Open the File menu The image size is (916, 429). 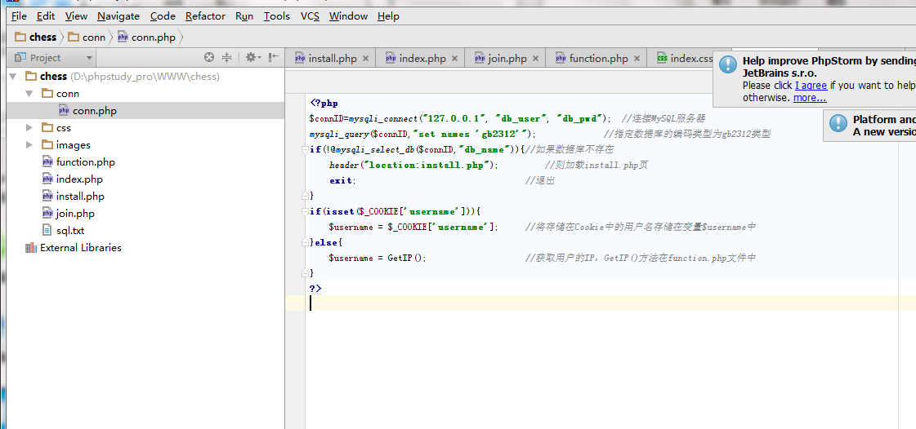coord(19,16)
